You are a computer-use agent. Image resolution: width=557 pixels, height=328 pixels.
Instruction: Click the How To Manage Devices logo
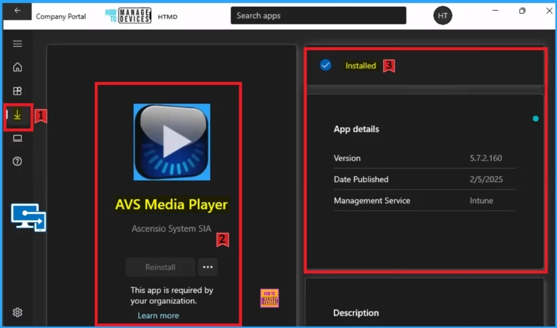pos(128,16)
